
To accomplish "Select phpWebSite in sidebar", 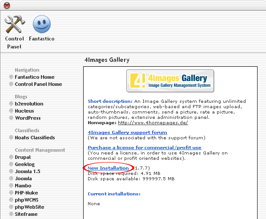I will [x=29, y=207].
